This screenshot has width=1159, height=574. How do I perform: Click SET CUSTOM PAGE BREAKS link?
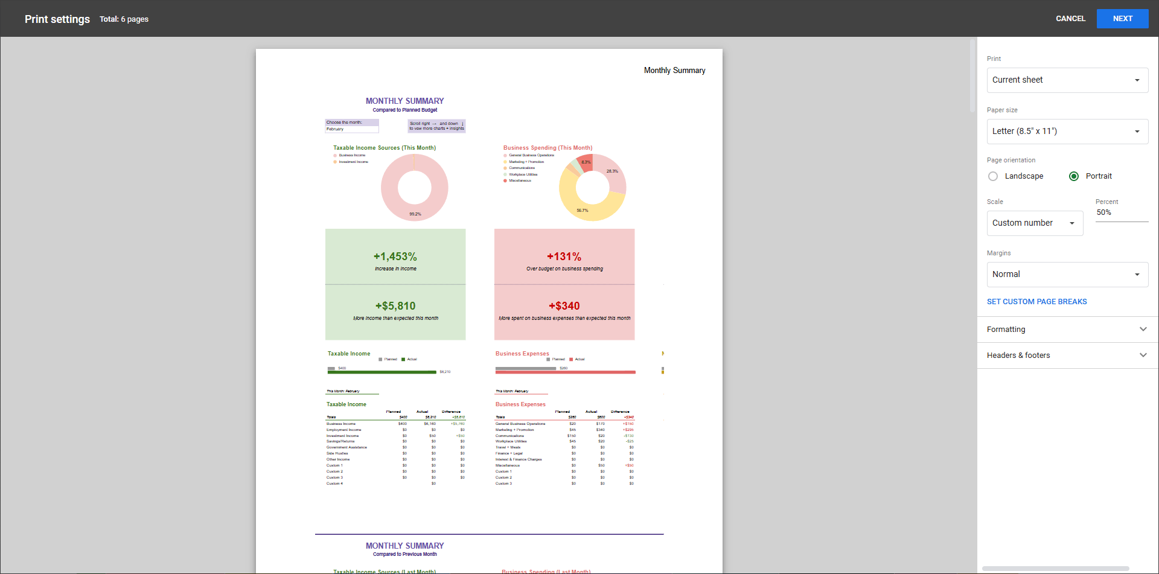click(1036, 302)
